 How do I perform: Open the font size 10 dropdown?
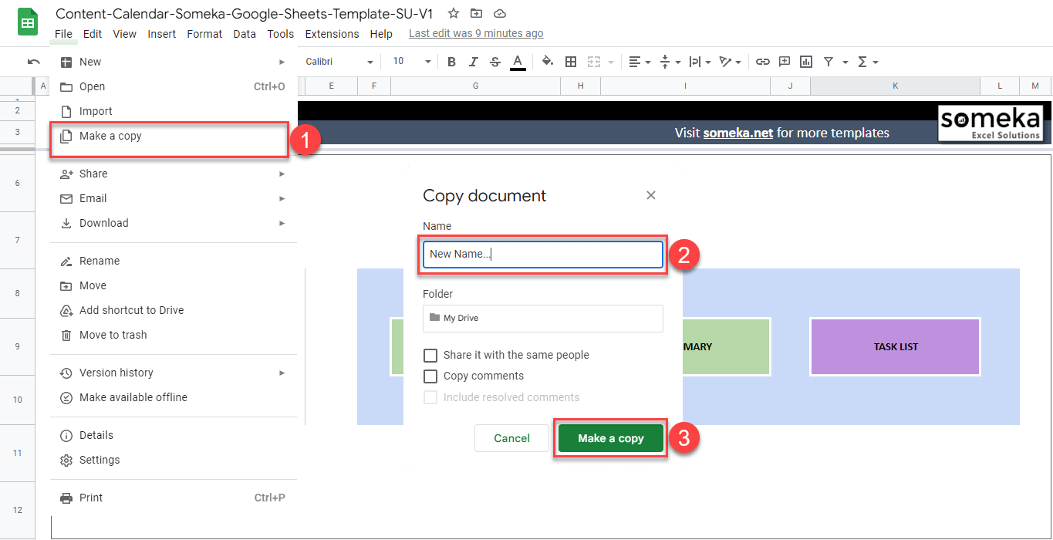tap(411, 62)
